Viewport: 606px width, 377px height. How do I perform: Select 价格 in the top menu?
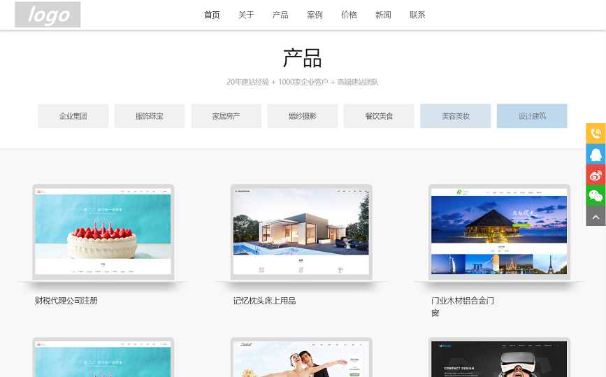coord(349,15)
